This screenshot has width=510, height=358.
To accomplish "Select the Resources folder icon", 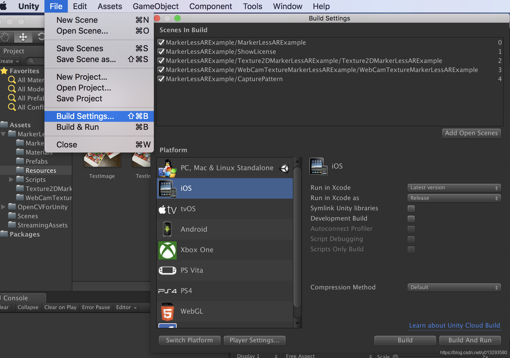I will (x=20, y=170).
